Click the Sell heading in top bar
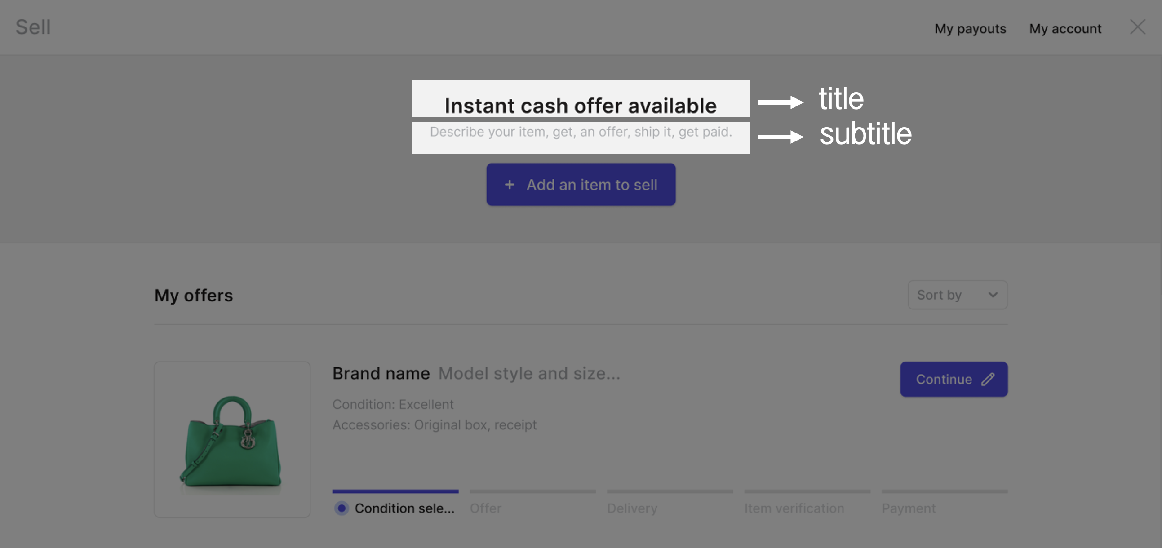 tap(33, 27)
